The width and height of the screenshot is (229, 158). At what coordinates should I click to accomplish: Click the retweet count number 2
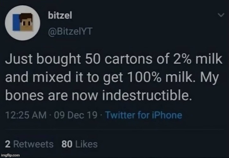pos(9,144)
